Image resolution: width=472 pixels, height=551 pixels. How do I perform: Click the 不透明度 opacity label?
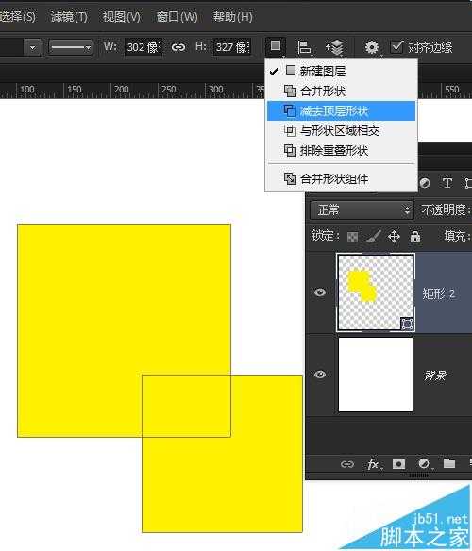point(445,210)
